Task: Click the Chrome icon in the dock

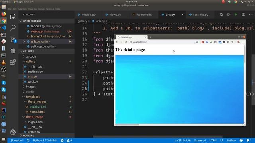Action: [4, 21]
